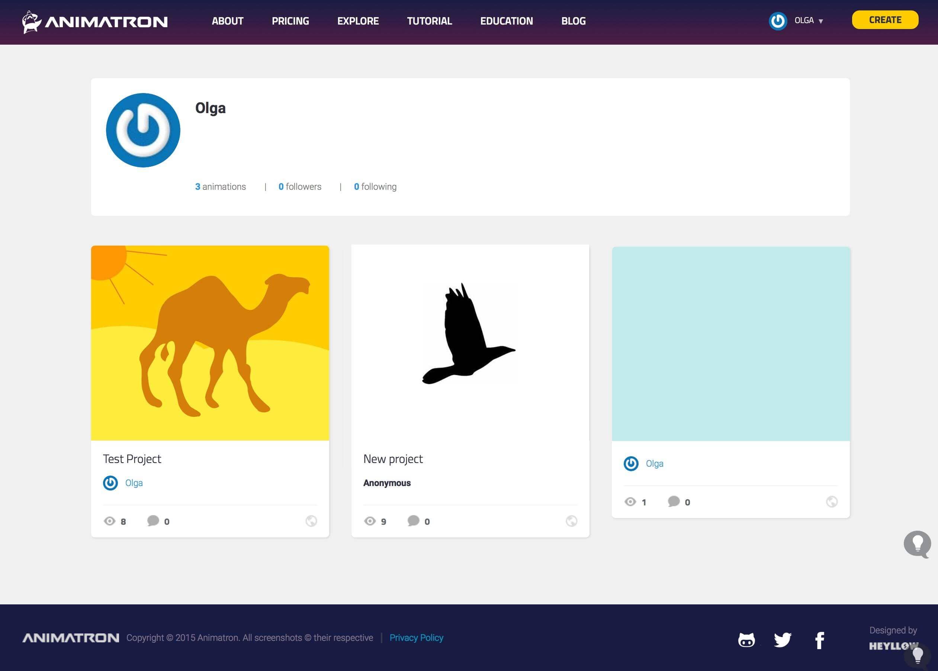Screen dimensions: 938x671
Task: Click the views eye icon on untitled project
Action: point(630,502)
